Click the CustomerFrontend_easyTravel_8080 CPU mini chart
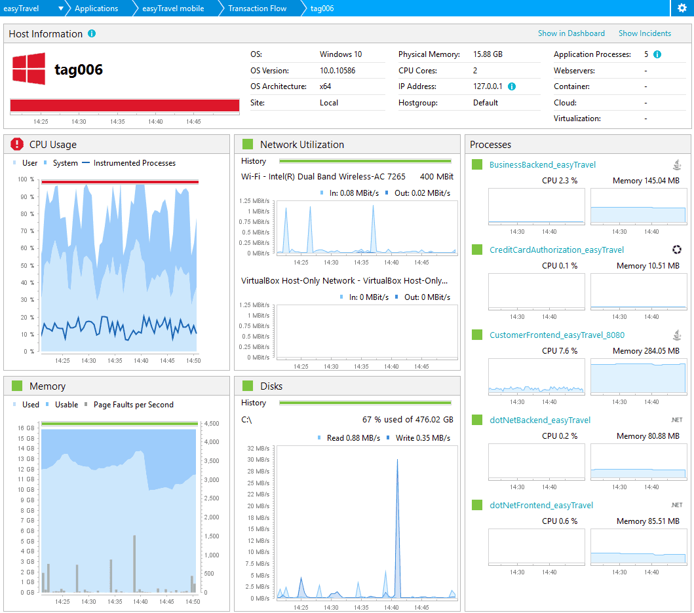The width and height of the screenshot is (694, 613). 537,377
